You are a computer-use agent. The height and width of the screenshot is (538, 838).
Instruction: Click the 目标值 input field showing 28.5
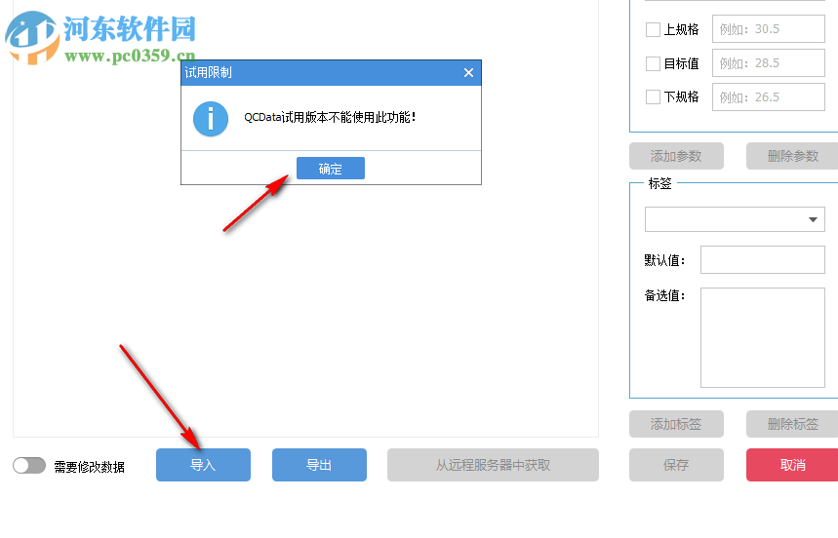[x=769, y=63]
